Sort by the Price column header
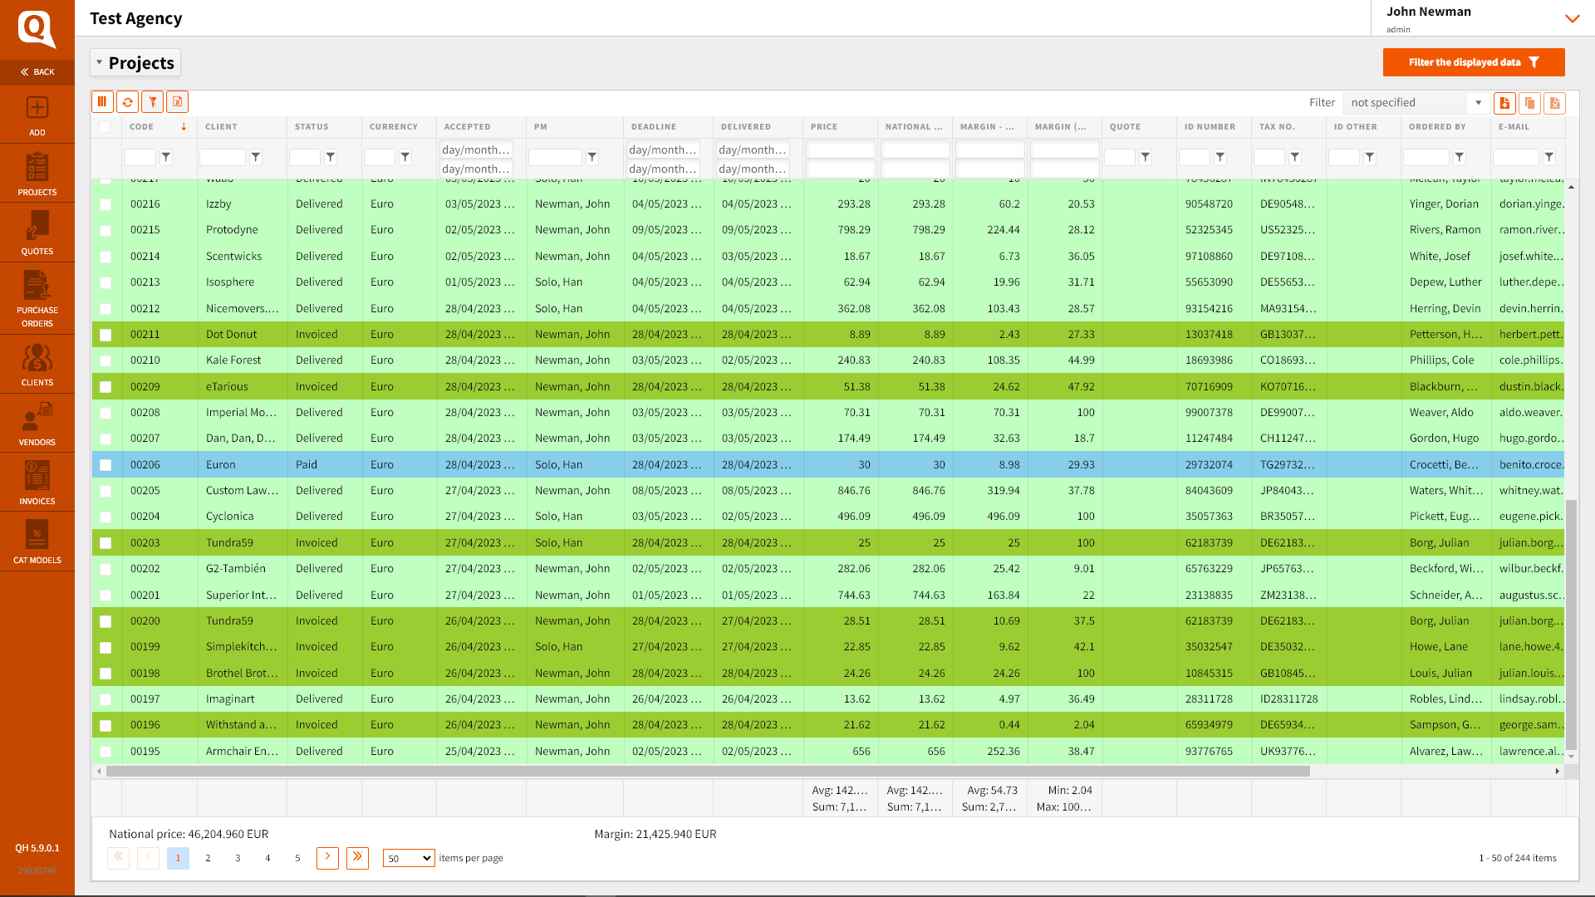1595x897 pixels. 824,127
